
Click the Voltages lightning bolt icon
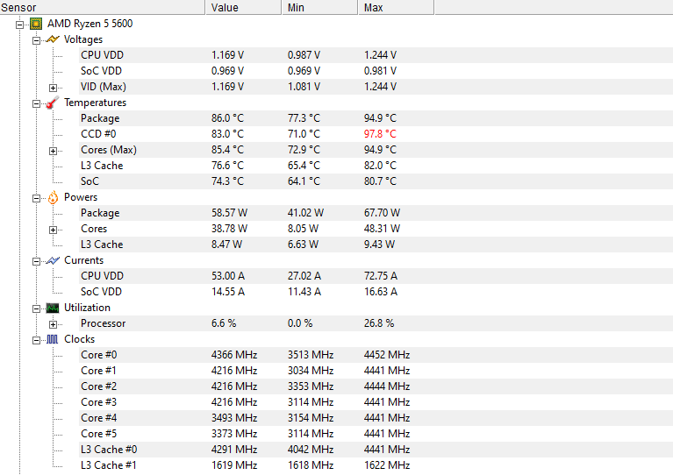pos(53,39)
